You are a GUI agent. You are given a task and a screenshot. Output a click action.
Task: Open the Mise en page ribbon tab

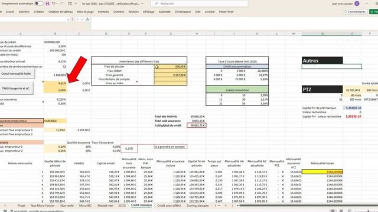pos(85,12)
